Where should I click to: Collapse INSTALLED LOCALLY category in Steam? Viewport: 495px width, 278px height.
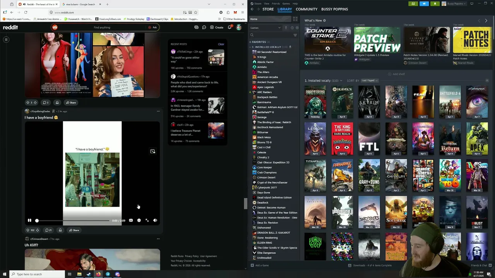(x=250, y=47)
